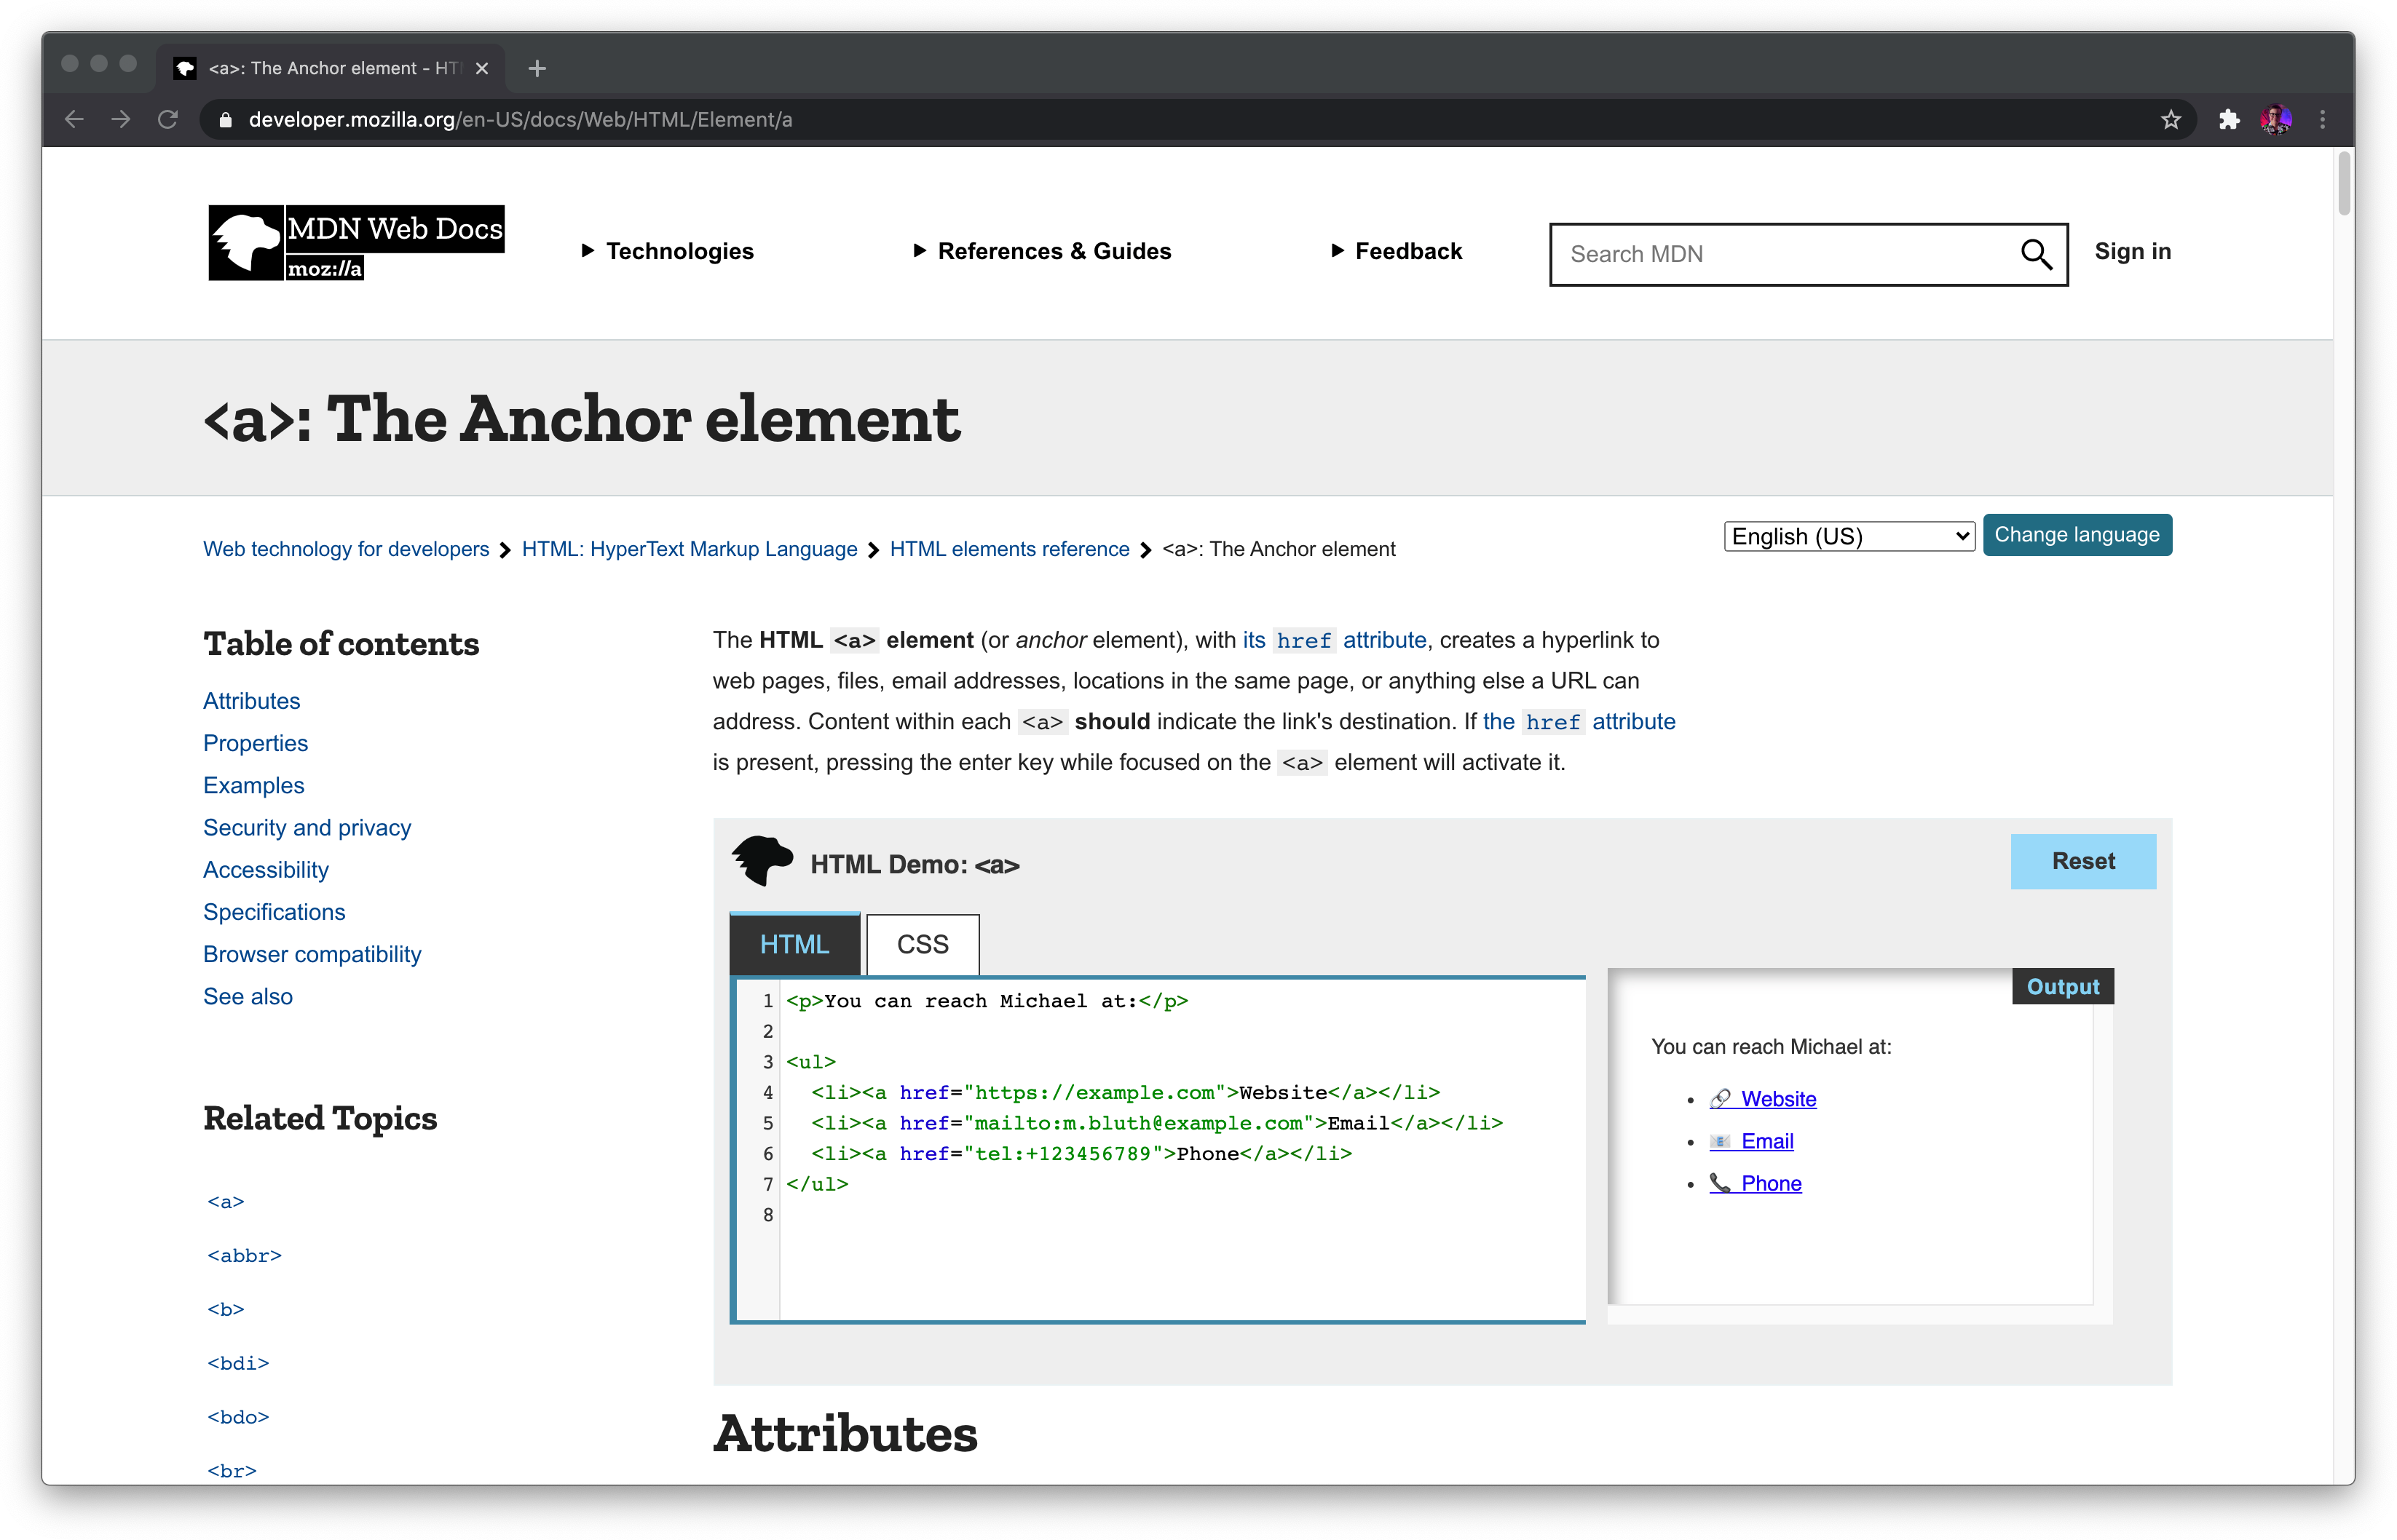
Task: Open the English (US) language dropdown
Action: click(x=1849, y=536)
